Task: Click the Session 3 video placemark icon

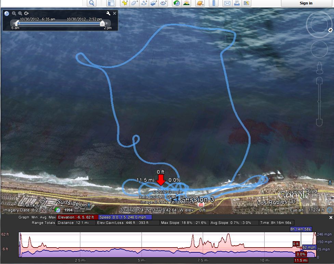Action: click(201, 205)
